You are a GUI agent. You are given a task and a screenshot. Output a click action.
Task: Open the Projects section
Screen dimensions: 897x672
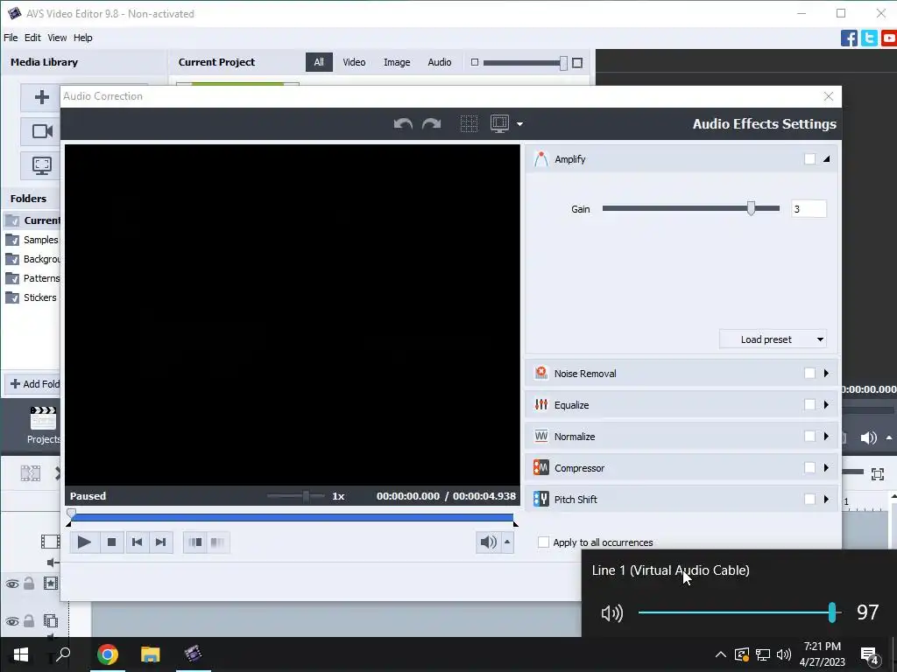(44, 425)
